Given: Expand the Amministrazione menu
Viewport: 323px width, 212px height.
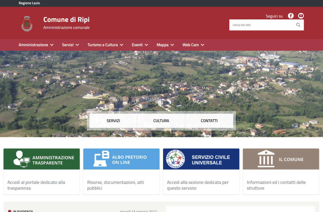Looking at the screenshot, I should pos(36,45).
